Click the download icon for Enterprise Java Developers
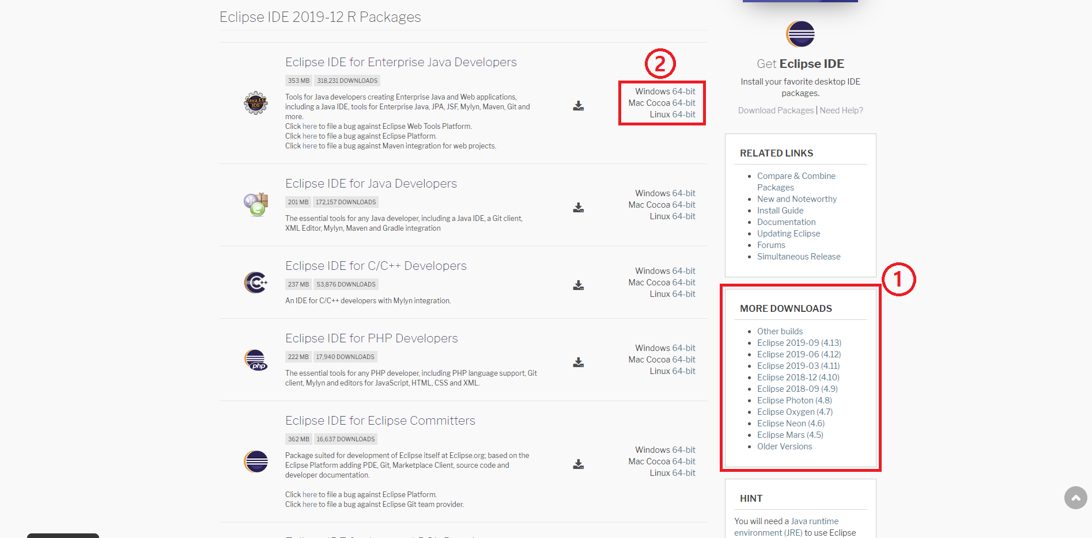 tap(579, 106)
